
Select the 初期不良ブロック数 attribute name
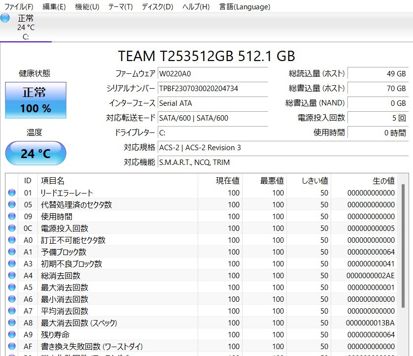[x=71, y=264]
